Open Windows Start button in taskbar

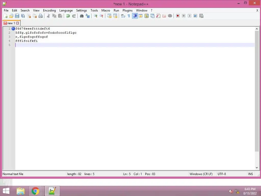pos(6,191)
